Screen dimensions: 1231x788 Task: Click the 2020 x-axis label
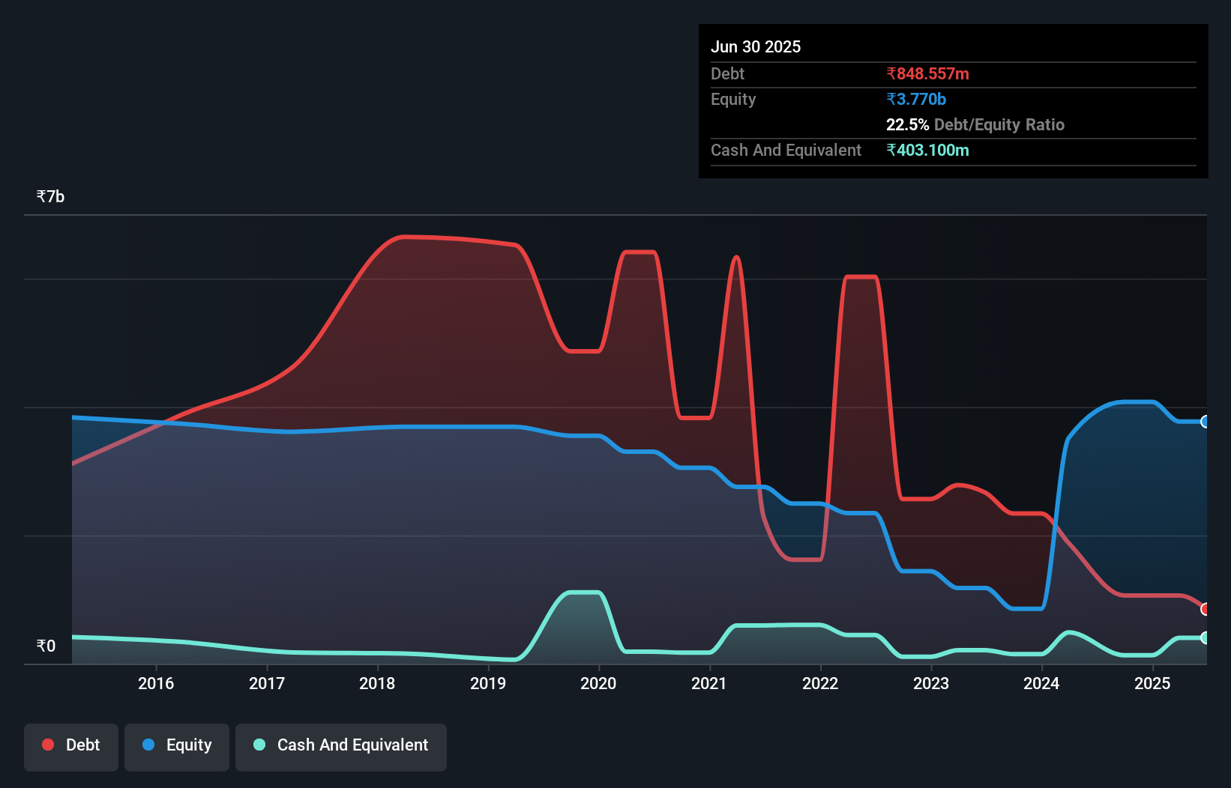598,683
